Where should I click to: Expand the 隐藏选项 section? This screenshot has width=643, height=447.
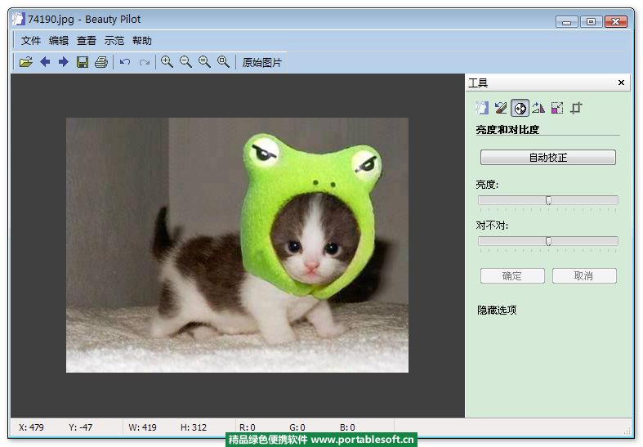pos(497,311)
